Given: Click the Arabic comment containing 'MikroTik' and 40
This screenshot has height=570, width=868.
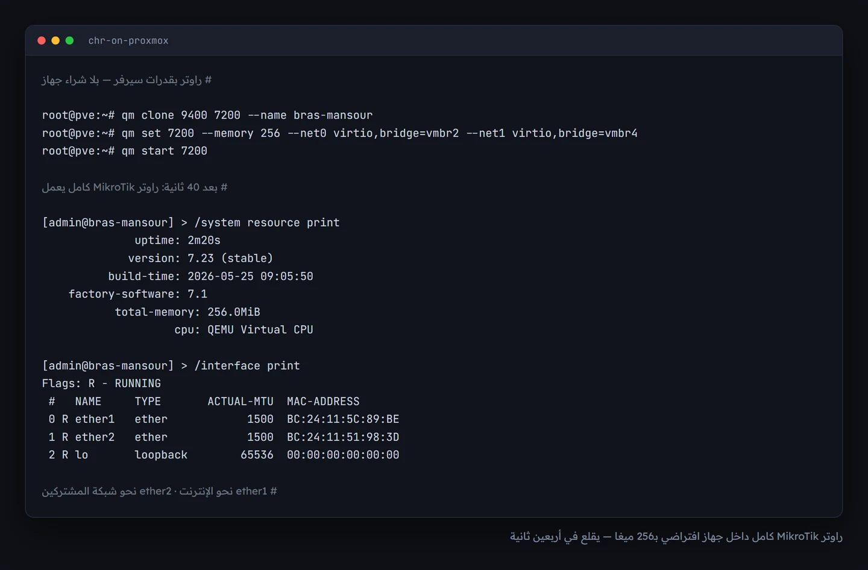Looking at the screenshot, I should (x=134, y=187).
